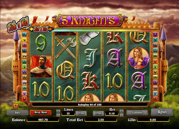This screenshot has width=179, height=129.
Task: Open the Info paytable
Action: coord(18,113)
